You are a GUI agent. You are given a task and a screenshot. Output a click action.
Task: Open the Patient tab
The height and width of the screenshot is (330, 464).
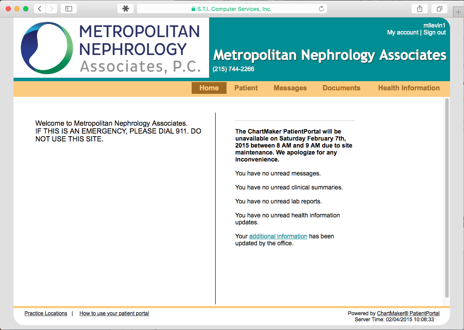pyautogui.click(x=246, y=88)
